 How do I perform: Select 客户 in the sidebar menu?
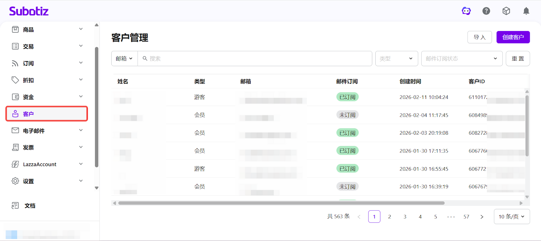47,114
